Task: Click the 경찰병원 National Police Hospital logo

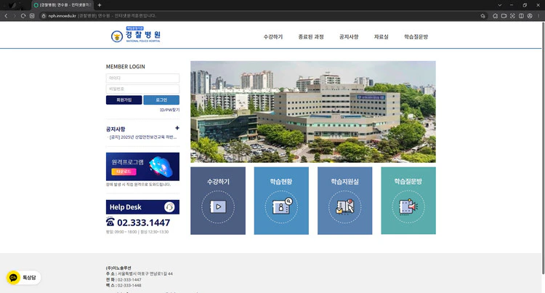Action: tap(137, 36)
